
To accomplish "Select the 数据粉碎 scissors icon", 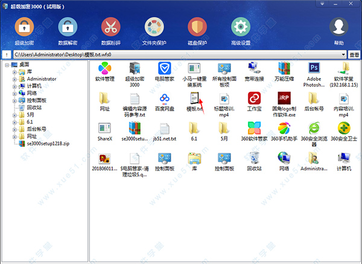I will (110, 28).
